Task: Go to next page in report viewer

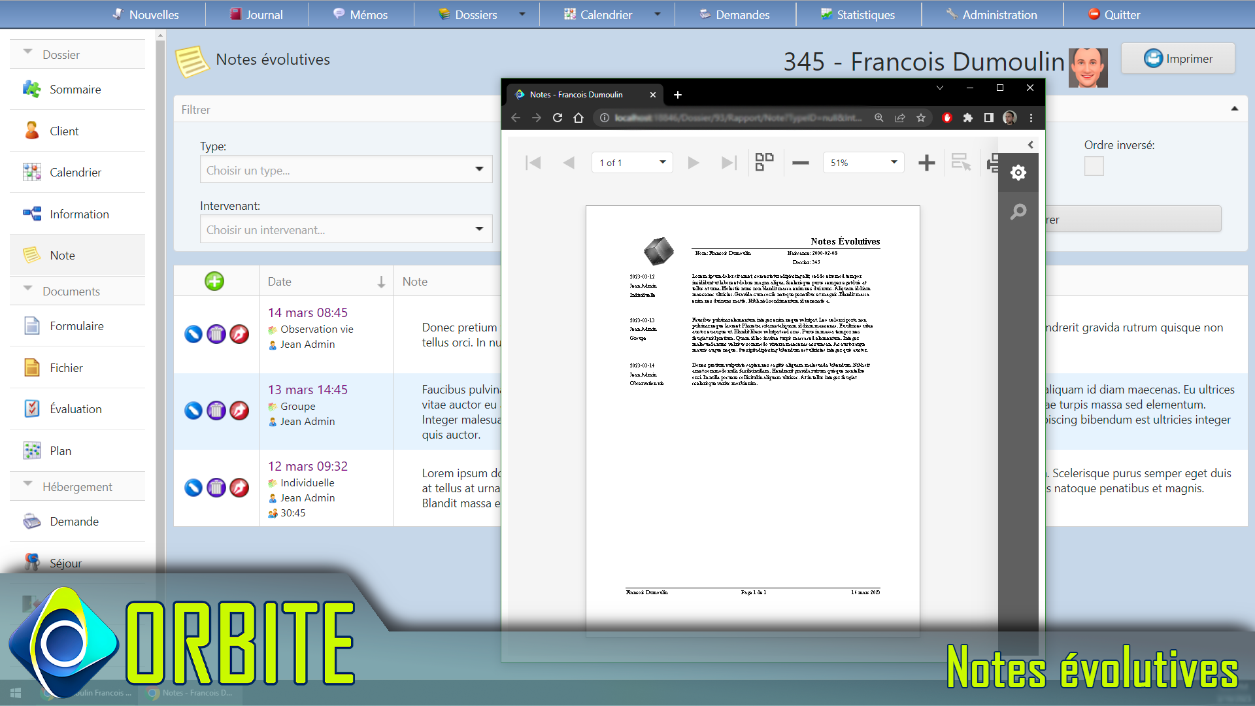Action: [x=694, y=163]
